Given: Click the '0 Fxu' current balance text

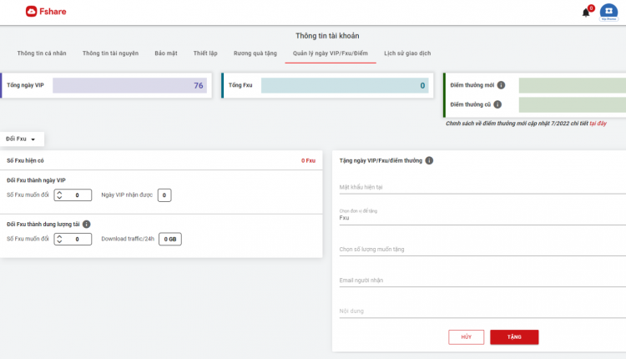Looking at the screenshot, I should [x=308, y=160].
